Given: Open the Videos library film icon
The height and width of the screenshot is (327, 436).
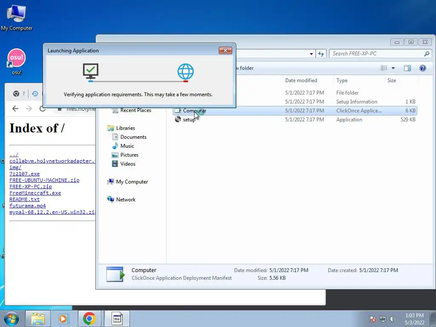Looking at the screenshot, I should 115,164.
